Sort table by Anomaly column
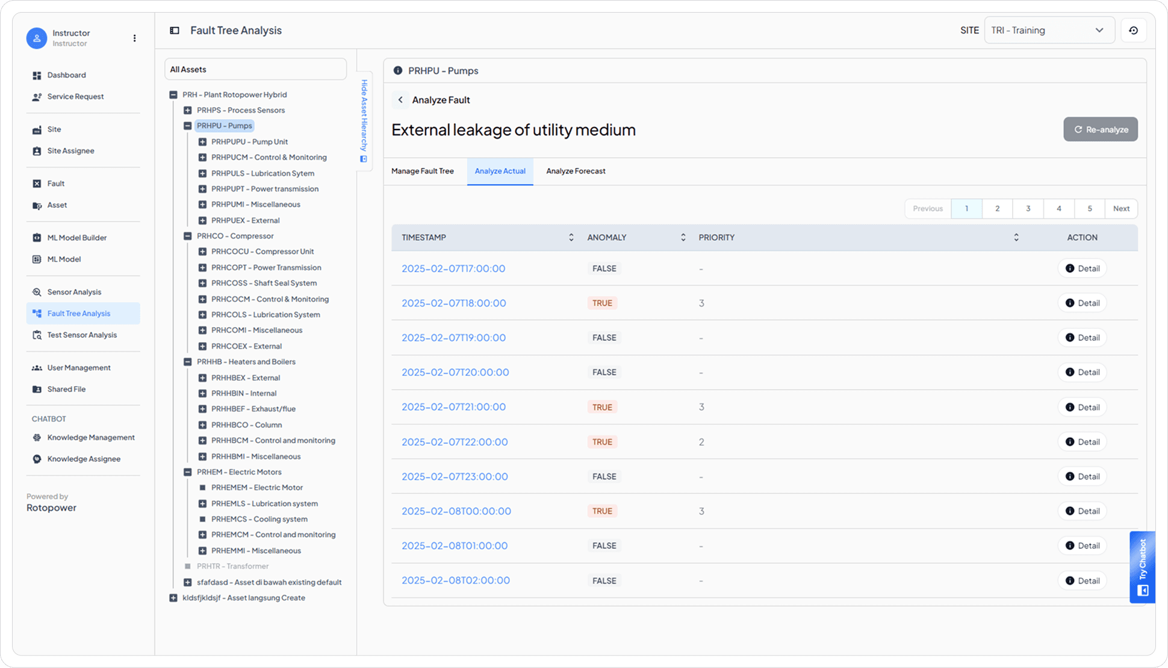Screen dimensions: 1168x668 683,238
